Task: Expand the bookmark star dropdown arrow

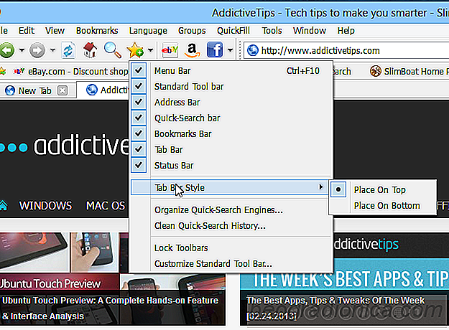Action: [x=151, y=50]
